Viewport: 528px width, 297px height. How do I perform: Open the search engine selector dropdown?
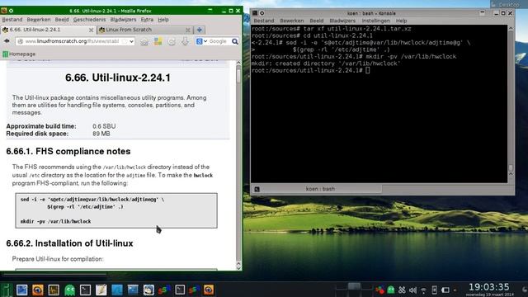click(x=201, y=41)
